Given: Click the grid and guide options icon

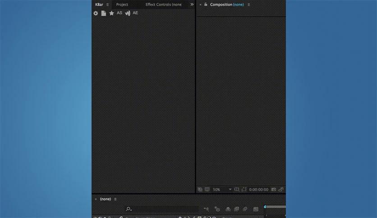Looking at the screenshot, I should 237,190.
